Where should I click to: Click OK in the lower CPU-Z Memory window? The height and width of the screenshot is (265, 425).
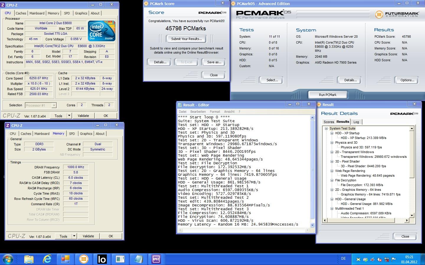click(x=111, y=236)
